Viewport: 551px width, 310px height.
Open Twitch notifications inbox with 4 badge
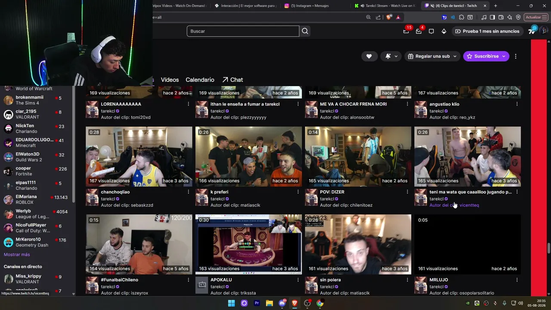(418, 31)
